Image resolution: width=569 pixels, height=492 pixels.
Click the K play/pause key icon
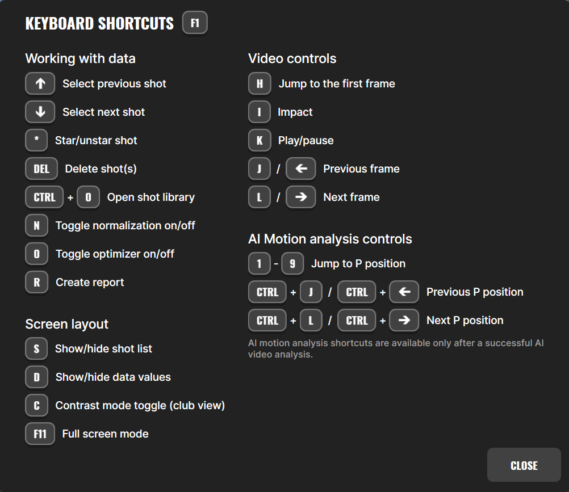260,140
